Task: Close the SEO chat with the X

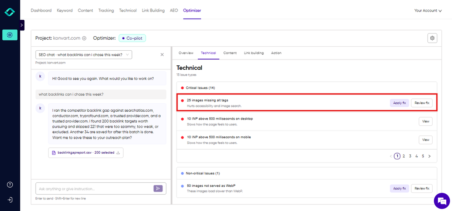Action: click(x=162, y=55)
